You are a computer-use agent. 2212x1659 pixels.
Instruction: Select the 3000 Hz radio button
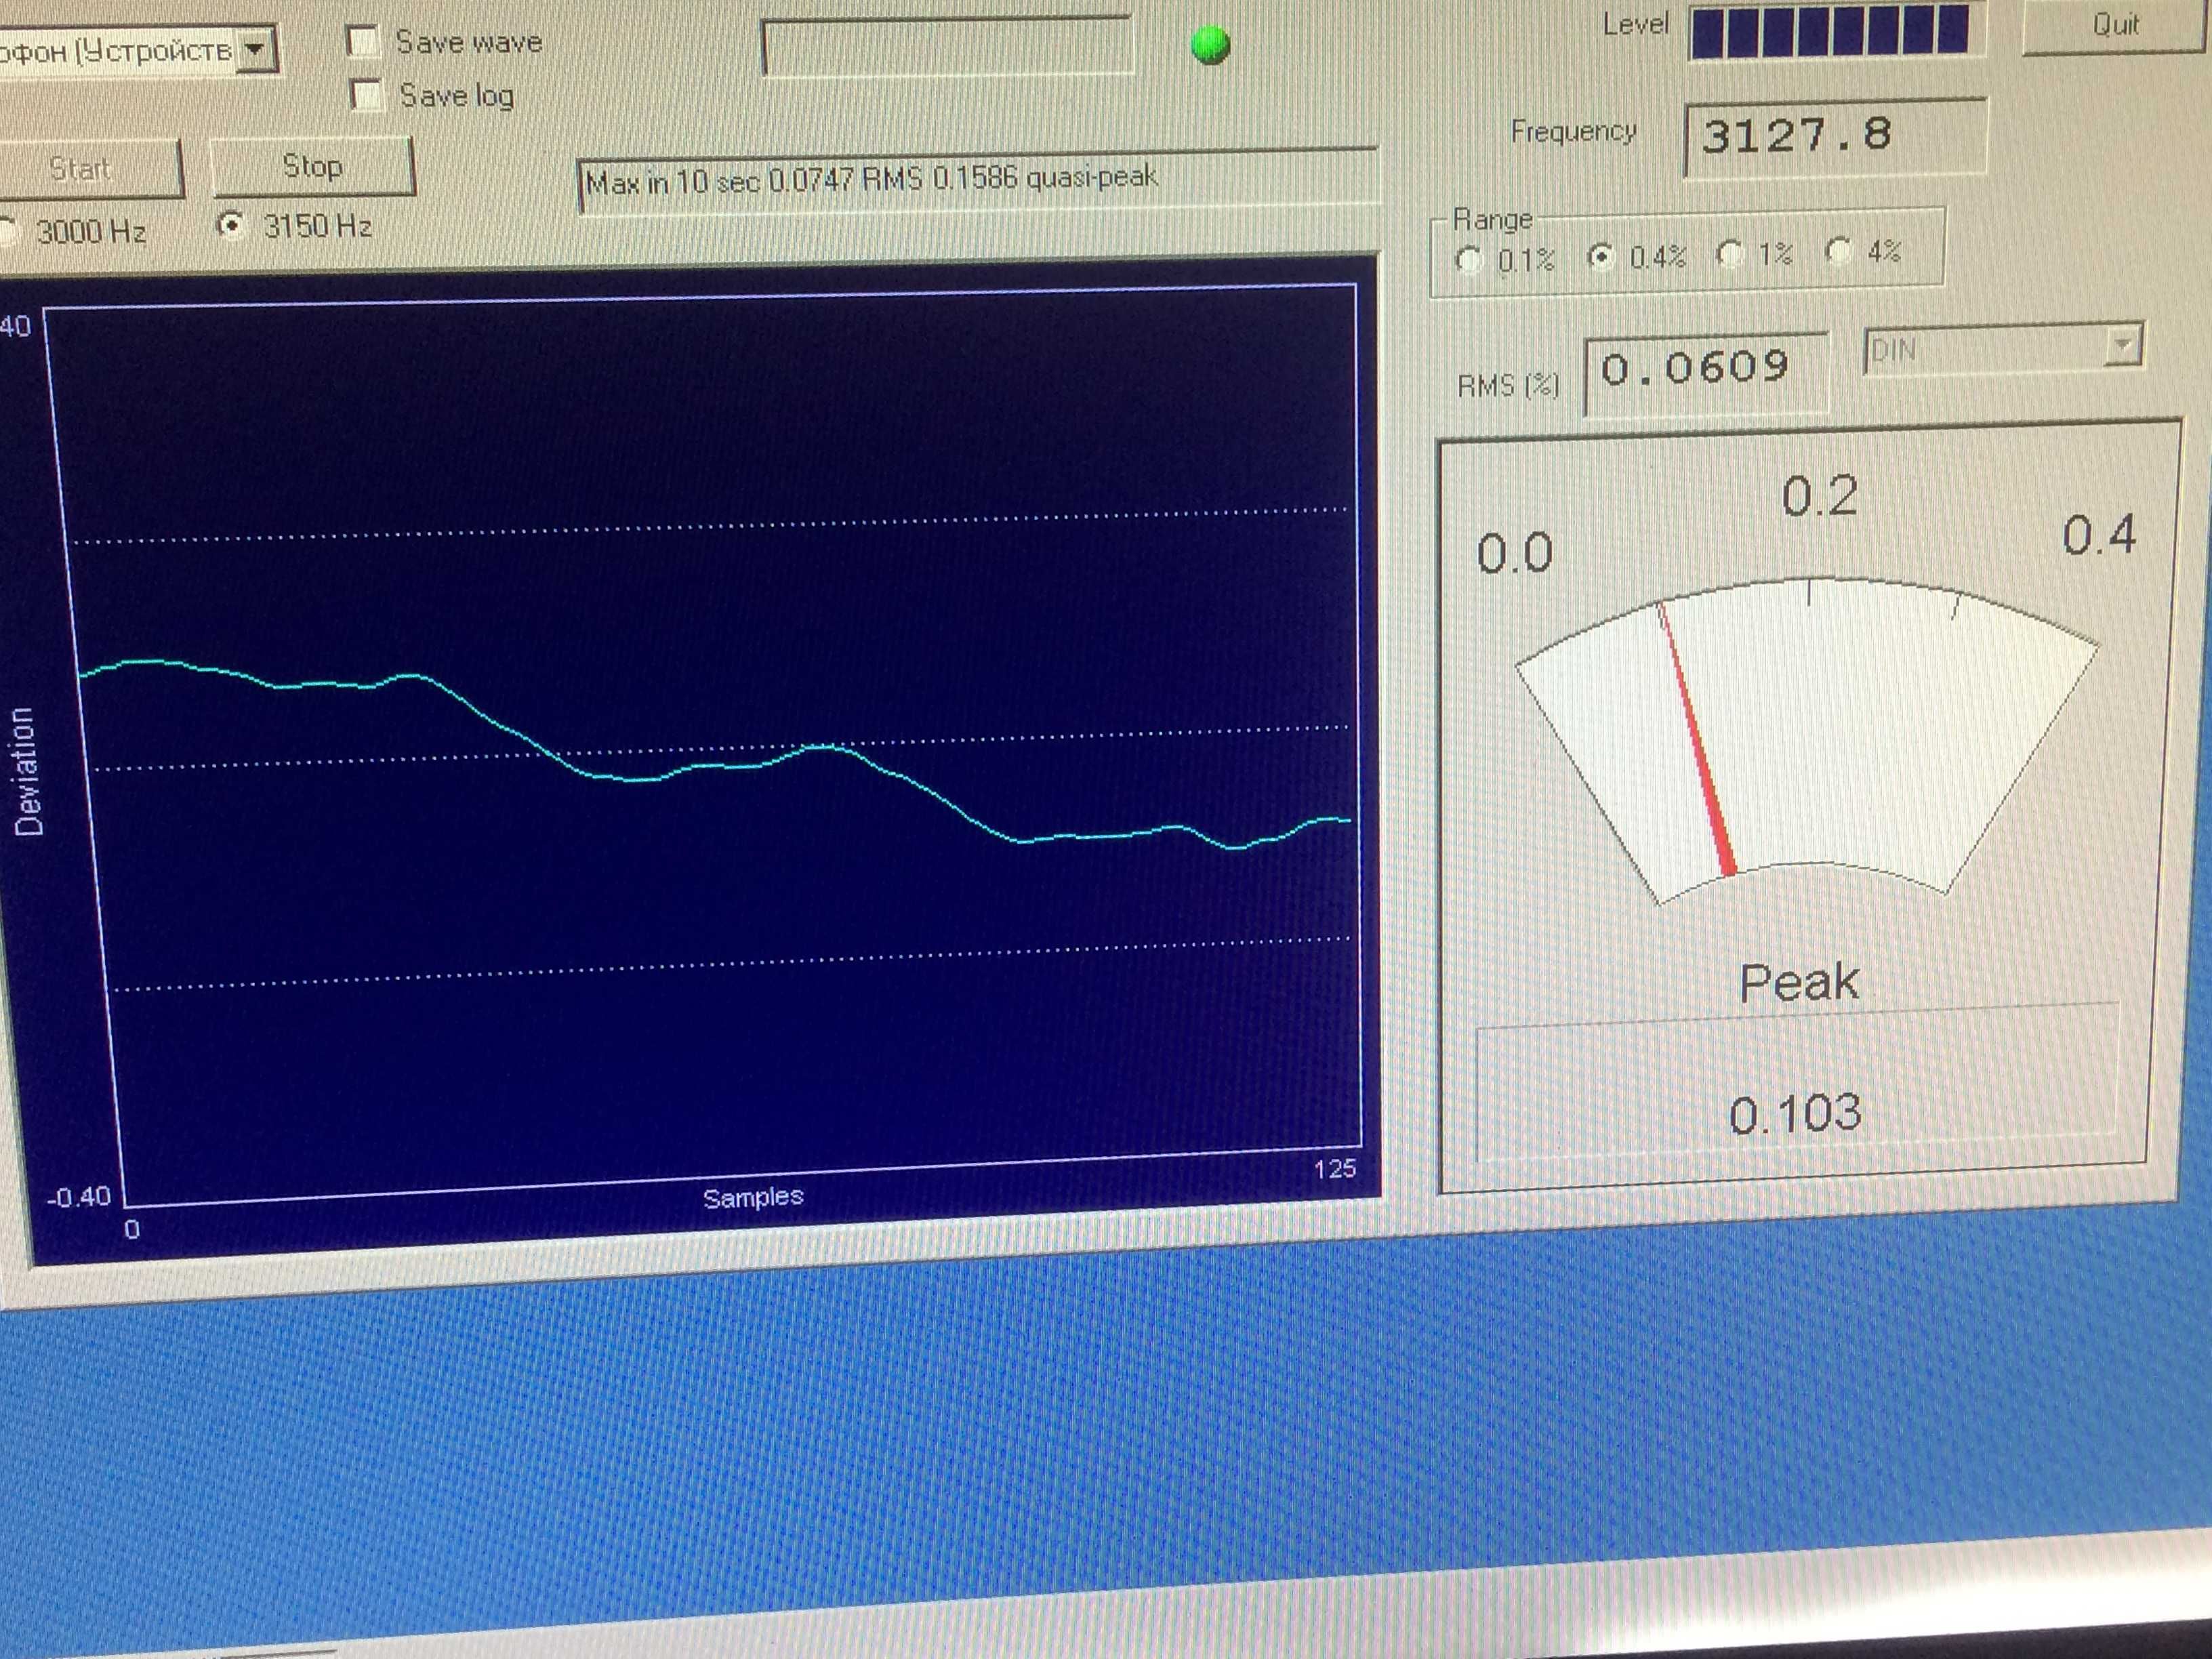pos(8,232)
